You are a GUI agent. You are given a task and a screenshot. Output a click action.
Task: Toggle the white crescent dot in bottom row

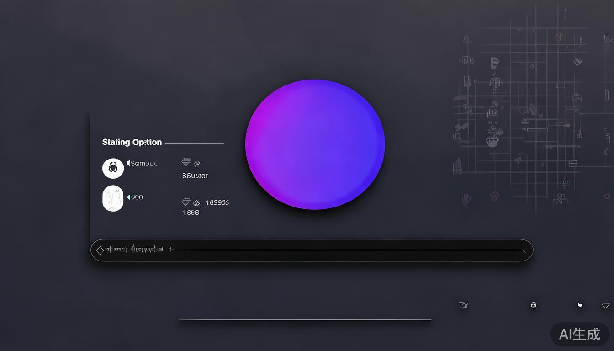(580, 304)
